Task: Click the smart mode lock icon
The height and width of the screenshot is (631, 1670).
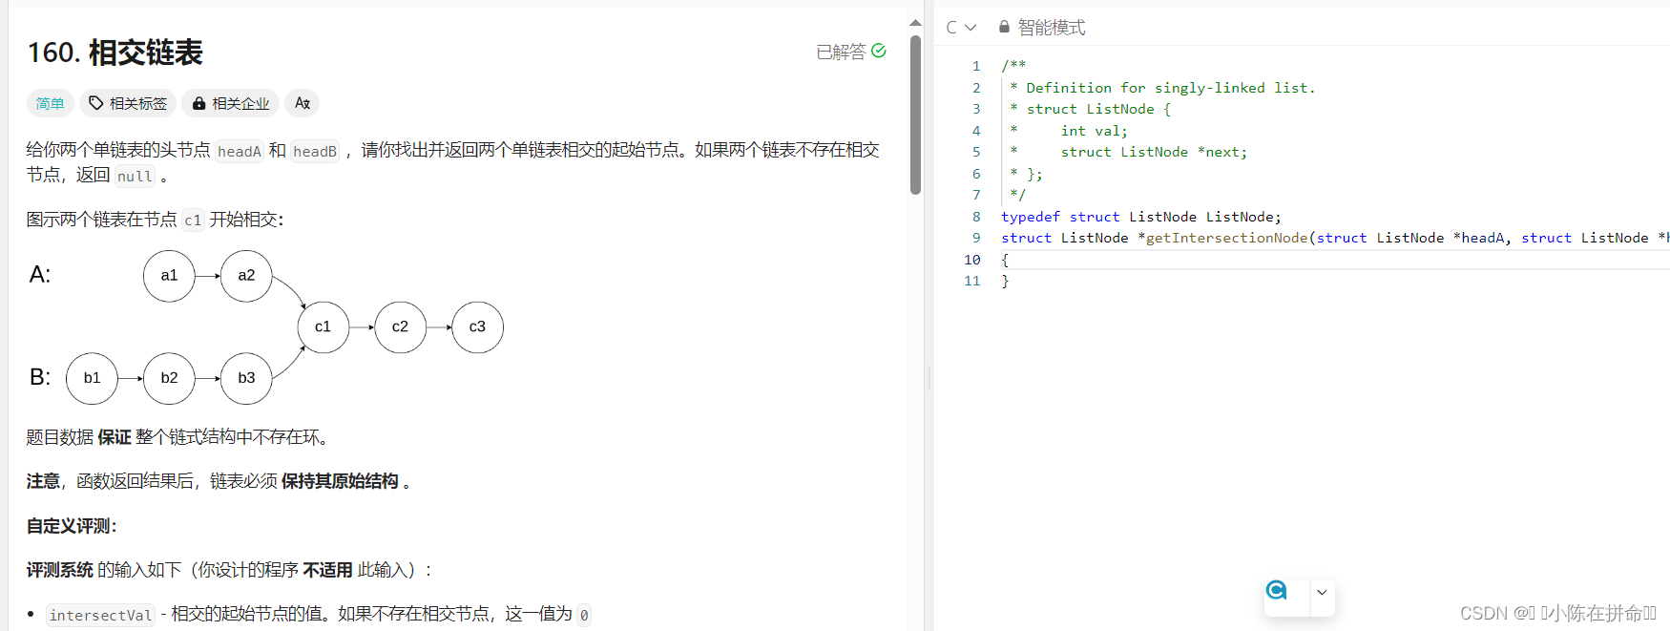Action: 1004,27
